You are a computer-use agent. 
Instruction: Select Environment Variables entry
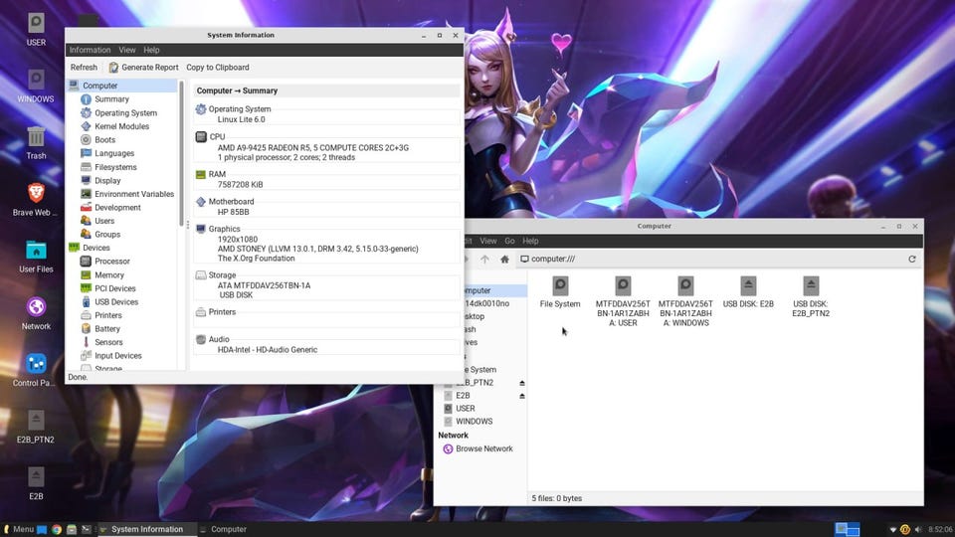click(134, 194)
